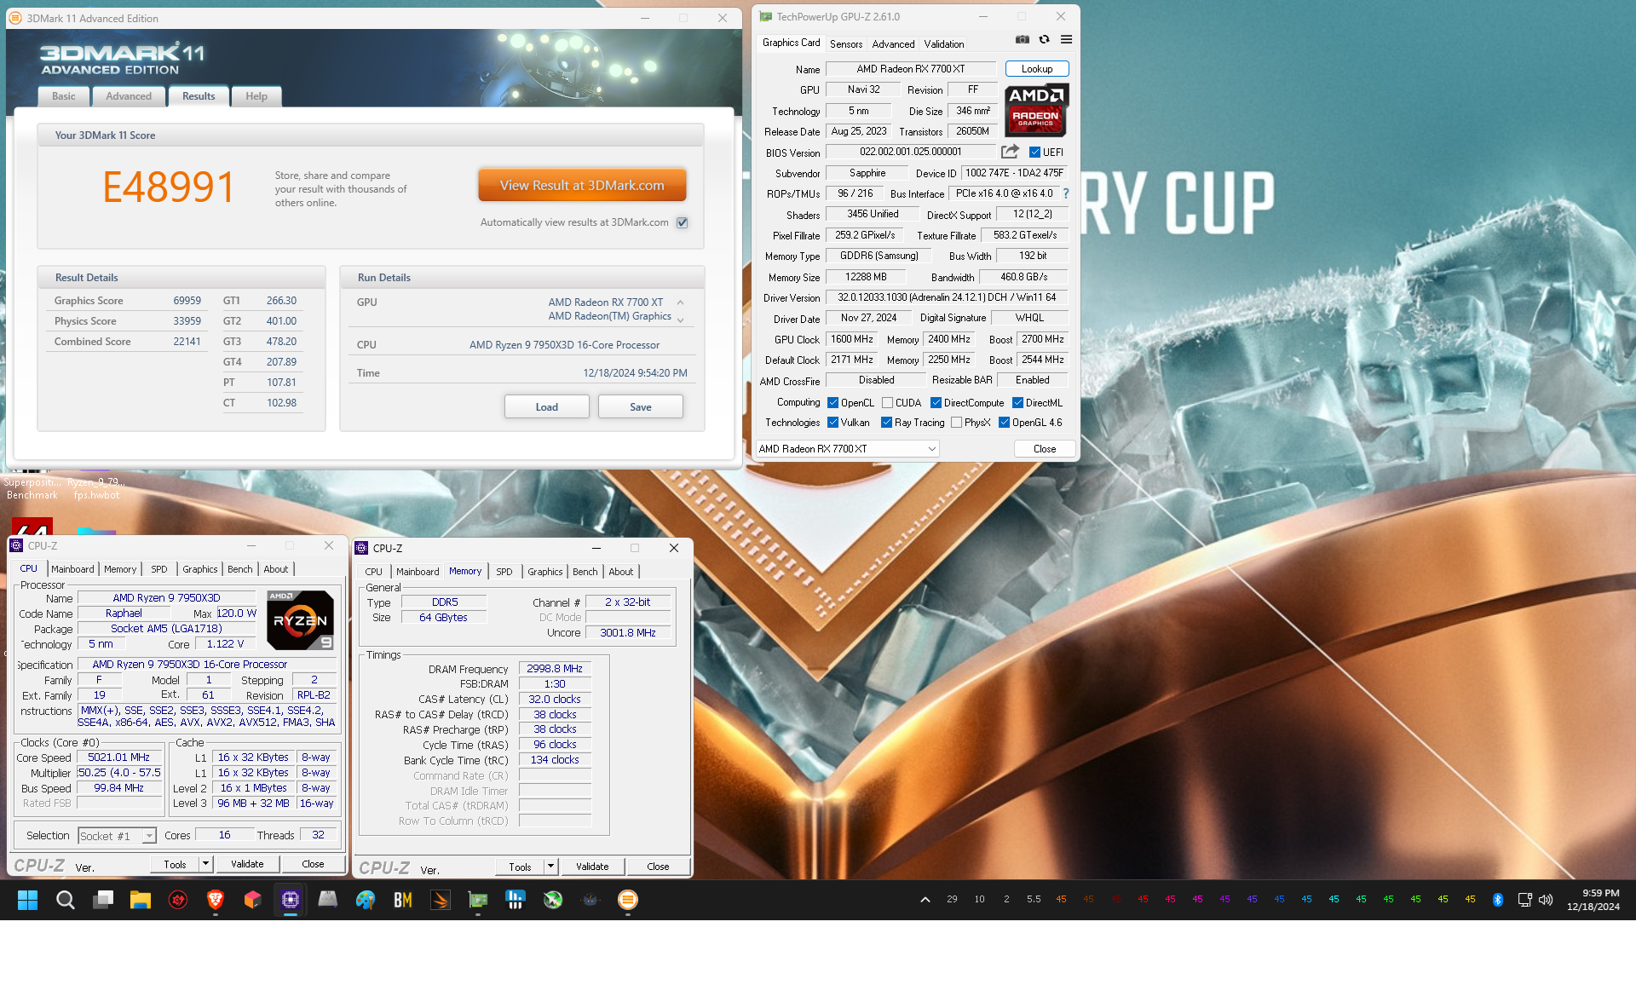
Task: Select the GPU-Z graphics card taskbar icon
Action: click(x=478, y=900)
